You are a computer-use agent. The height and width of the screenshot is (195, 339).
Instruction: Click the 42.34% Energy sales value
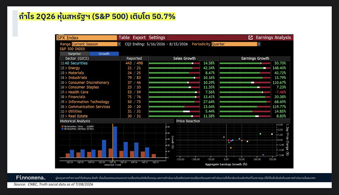(209, 68)
